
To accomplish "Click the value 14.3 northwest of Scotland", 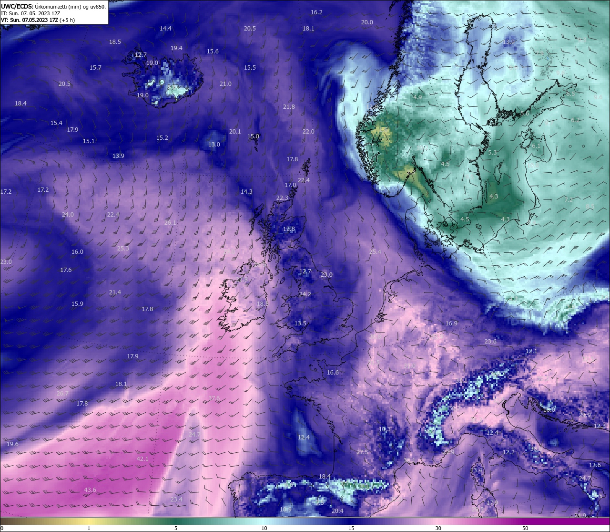I will (246, 192).
